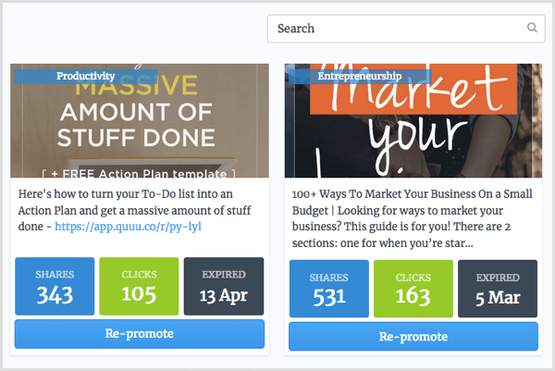The width and height of the screenshot is (555, 371).
Task: Click the Shares 531 stat box
Action: click(328, 291)
